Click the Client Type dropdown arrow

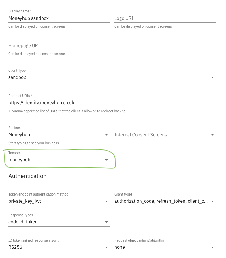(x=212, y=77)
